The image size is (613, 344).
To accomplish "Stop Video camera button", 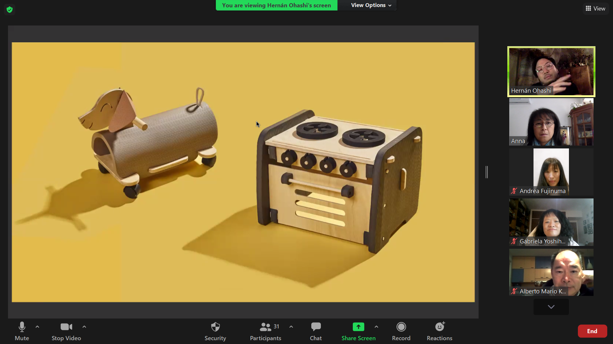I will coord(66,331).
